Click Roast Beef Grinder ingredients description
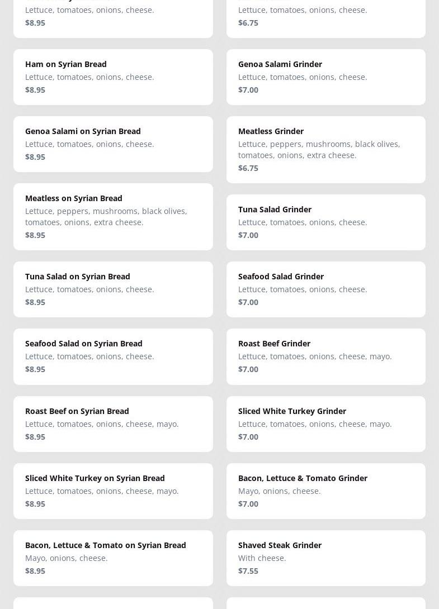 click(x=315, y=356)
